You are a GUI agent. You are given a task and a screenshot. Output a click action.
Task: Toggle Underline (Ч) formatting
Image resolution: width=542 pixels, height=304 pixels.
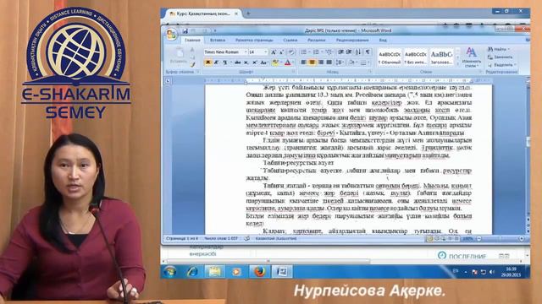[x=224, y=62]
